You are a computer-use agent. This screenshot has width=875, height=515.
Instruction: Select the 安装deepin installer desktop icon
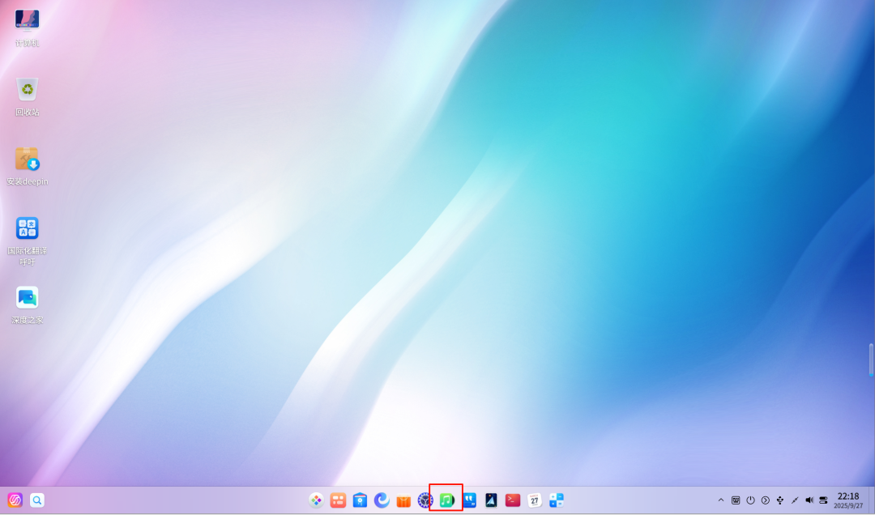point(28,160)
